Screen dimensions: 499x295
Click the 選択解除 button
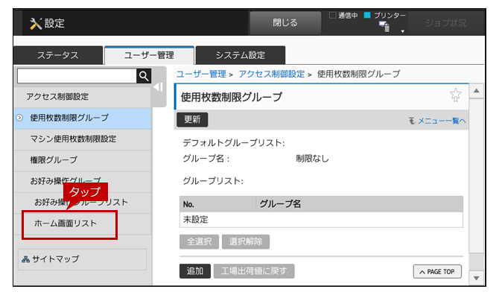click(246, 242)
